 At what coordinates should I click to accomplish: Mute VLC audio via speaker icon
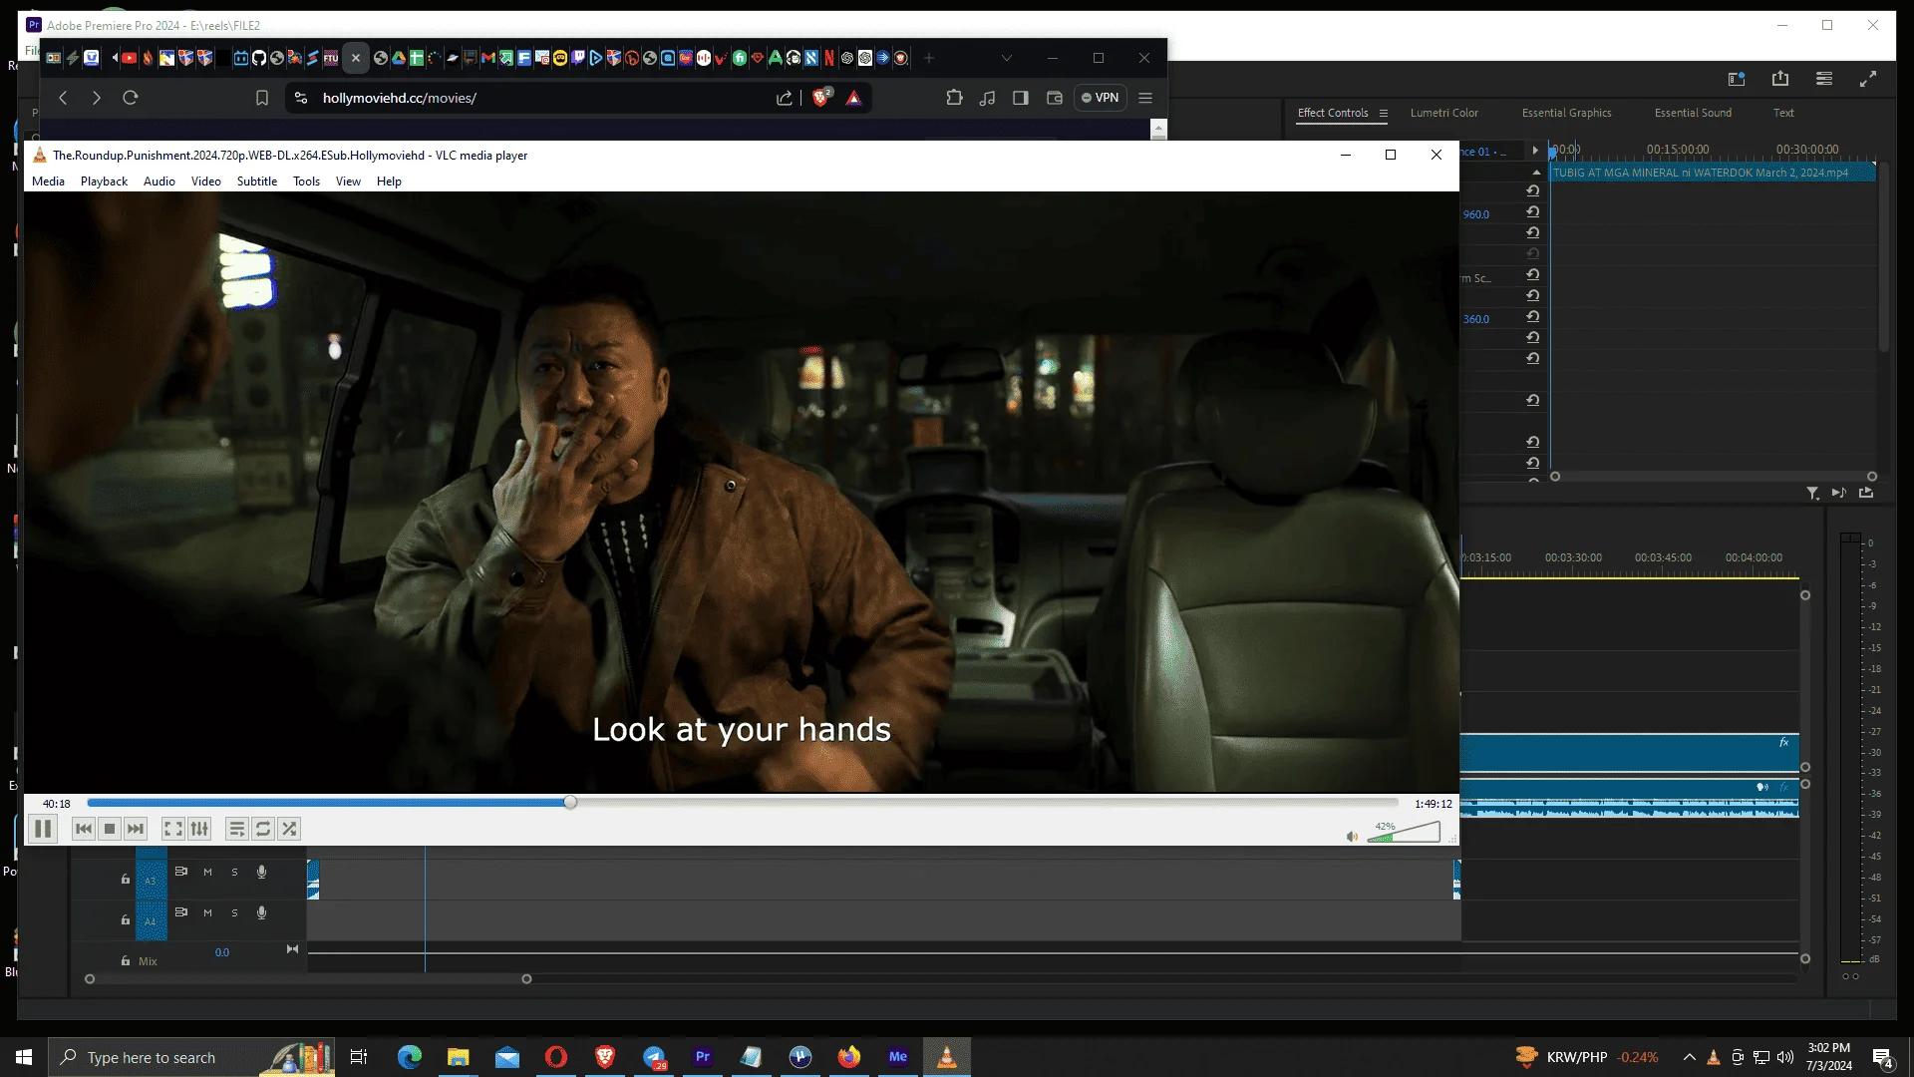1352,837
